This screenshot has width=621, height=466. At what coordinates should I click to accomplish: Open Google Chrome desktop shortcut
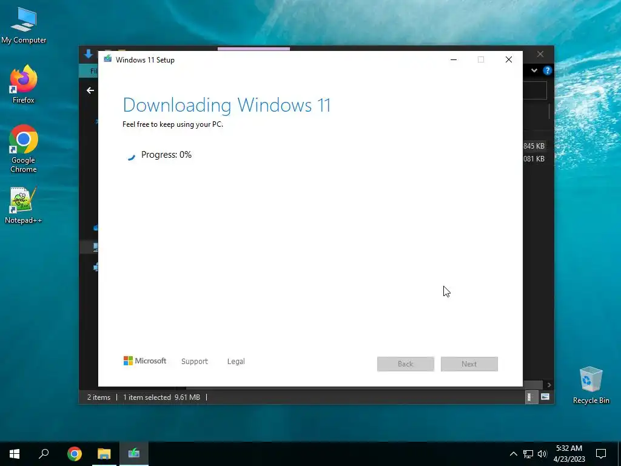(24, 149)
